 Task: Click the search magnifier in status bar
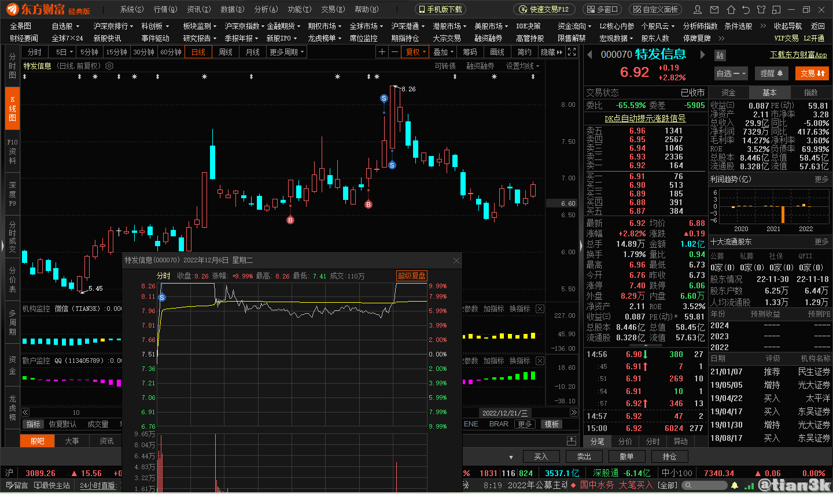coord(690,485)
